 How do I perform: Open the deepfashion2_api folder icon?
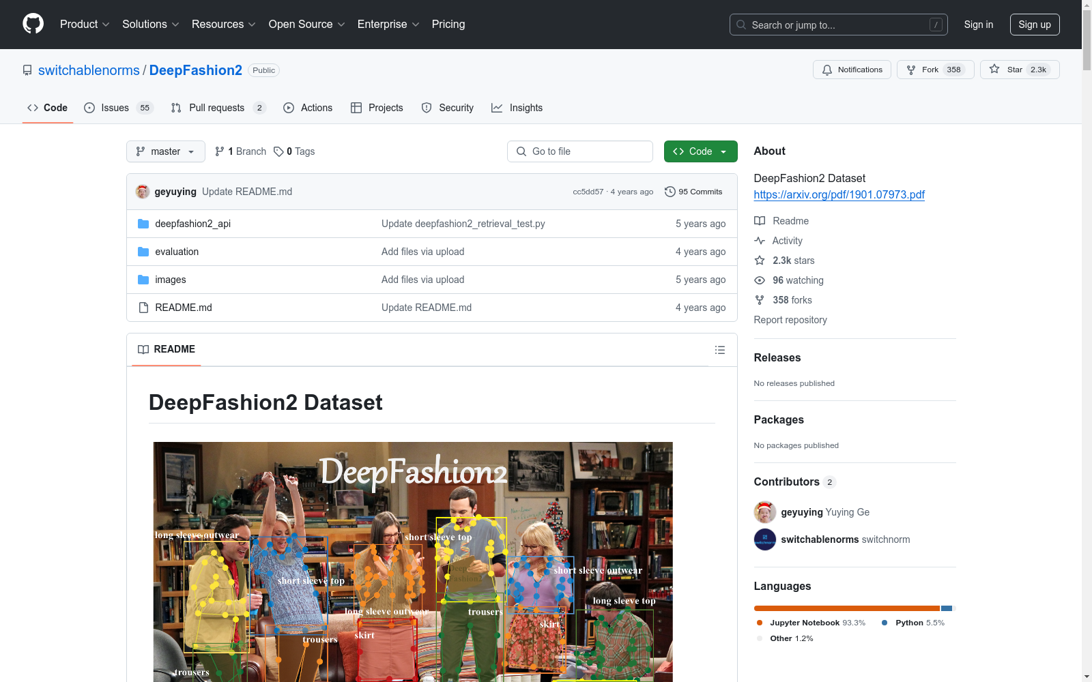(143, 224)
